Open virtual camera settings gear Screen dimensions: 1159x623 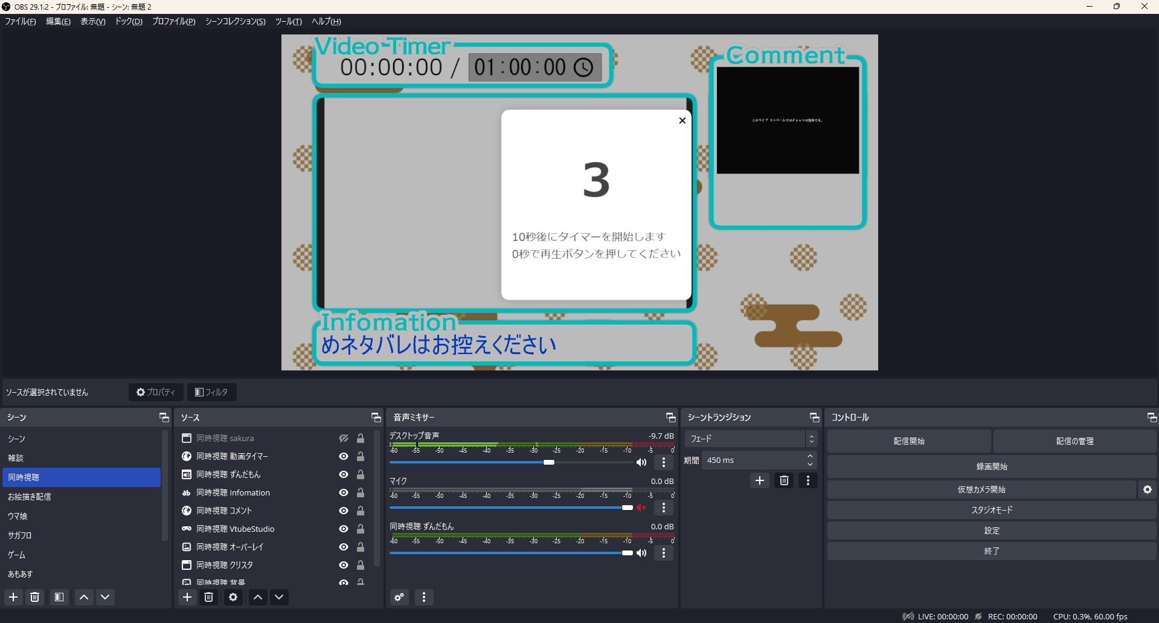pos(1148,489)
